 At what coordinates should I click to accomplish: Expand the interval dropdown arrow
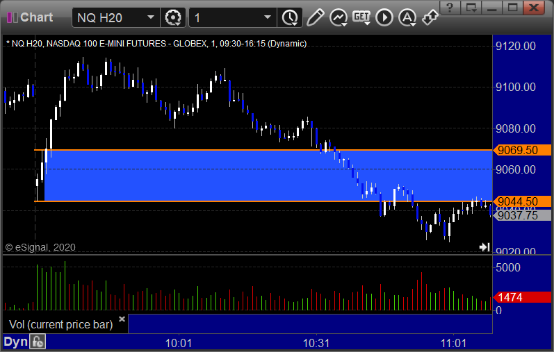268,17
